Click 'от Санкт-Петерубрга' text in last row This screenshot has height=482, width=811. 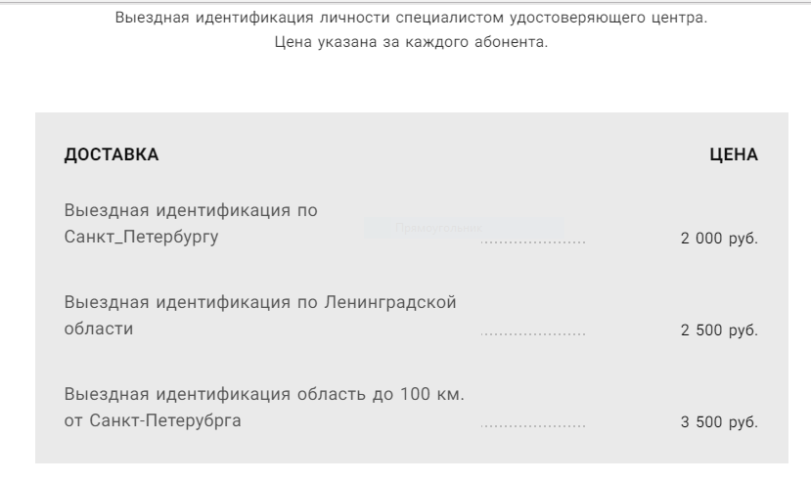[153, 420]
